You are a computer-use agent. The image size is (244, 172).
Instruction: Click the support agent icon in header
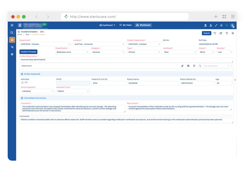tap(211, 25)
